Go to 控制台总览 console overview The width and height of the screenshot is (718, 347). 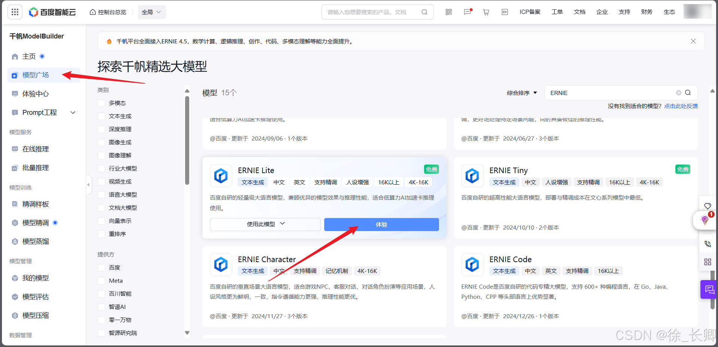pos(108,12)
